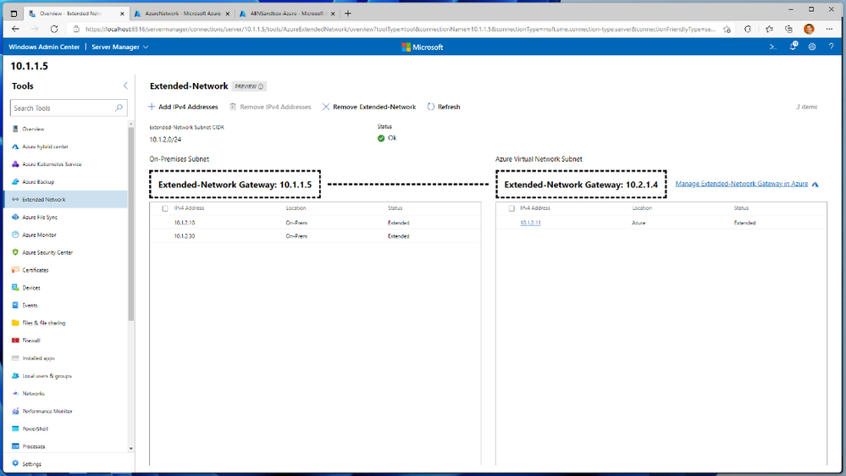Expand Server Manager dropdown
This screenshot has width=846, height=476.
coord(119,47)
